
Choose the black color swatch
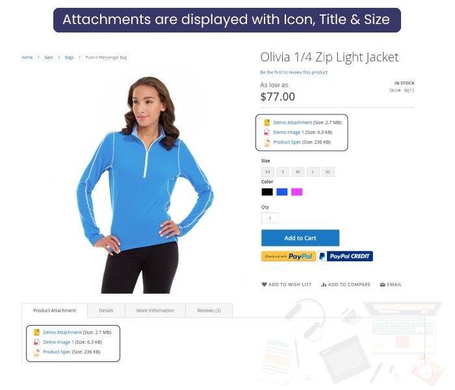pyautogui.click(x=267, y=192)
